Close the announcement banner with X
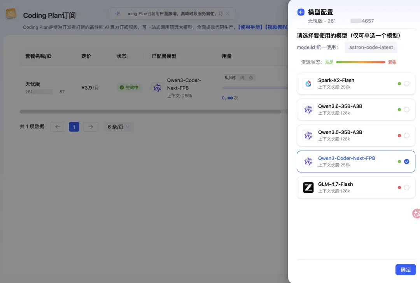Screen dimensions: 420x283 tap(227, 13)
